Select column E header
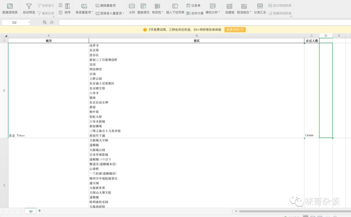 click(339, 36)
